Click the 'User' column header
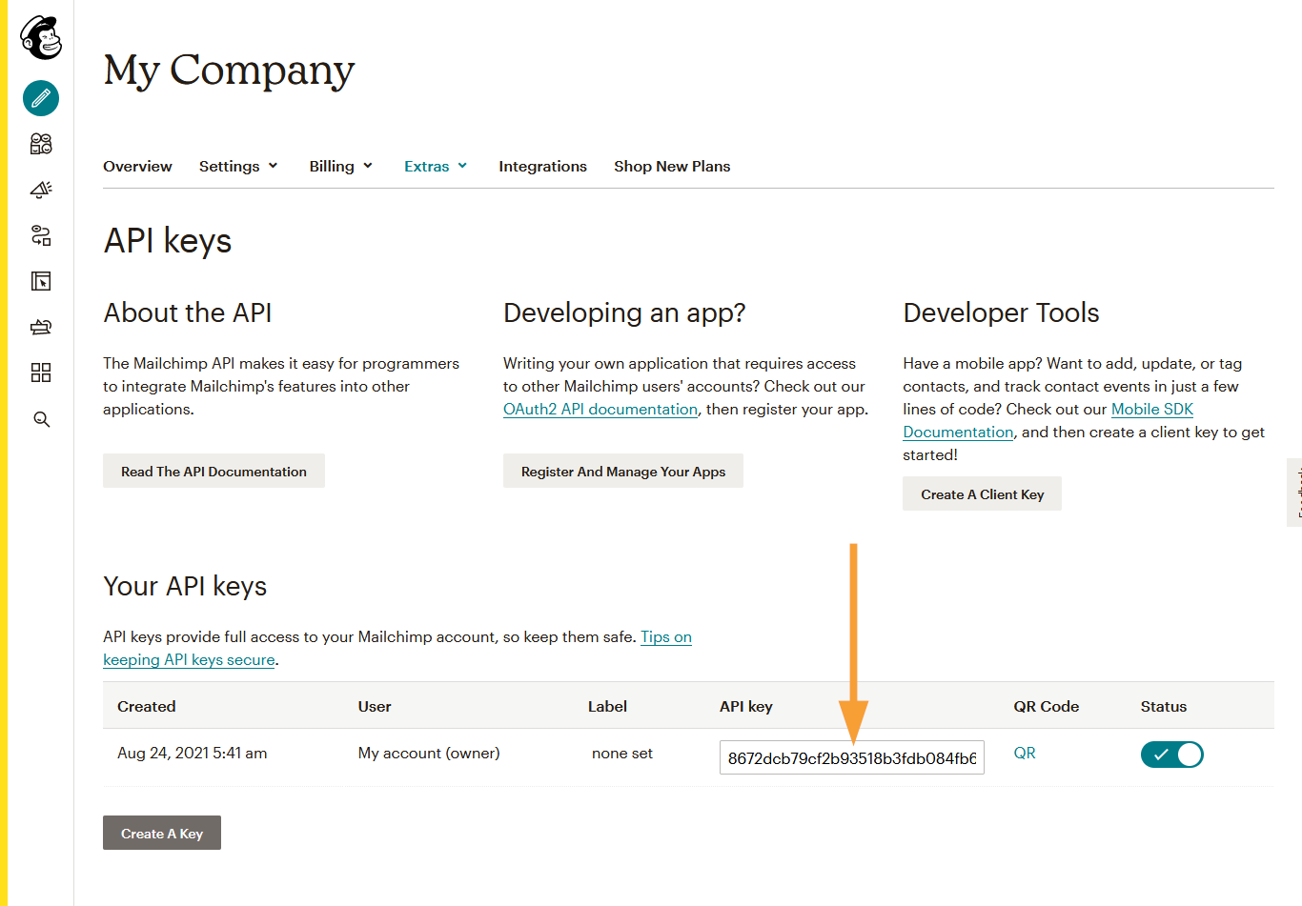This screenshot has height=906, width=1302. pyautogui.click(x=375, y=706)
